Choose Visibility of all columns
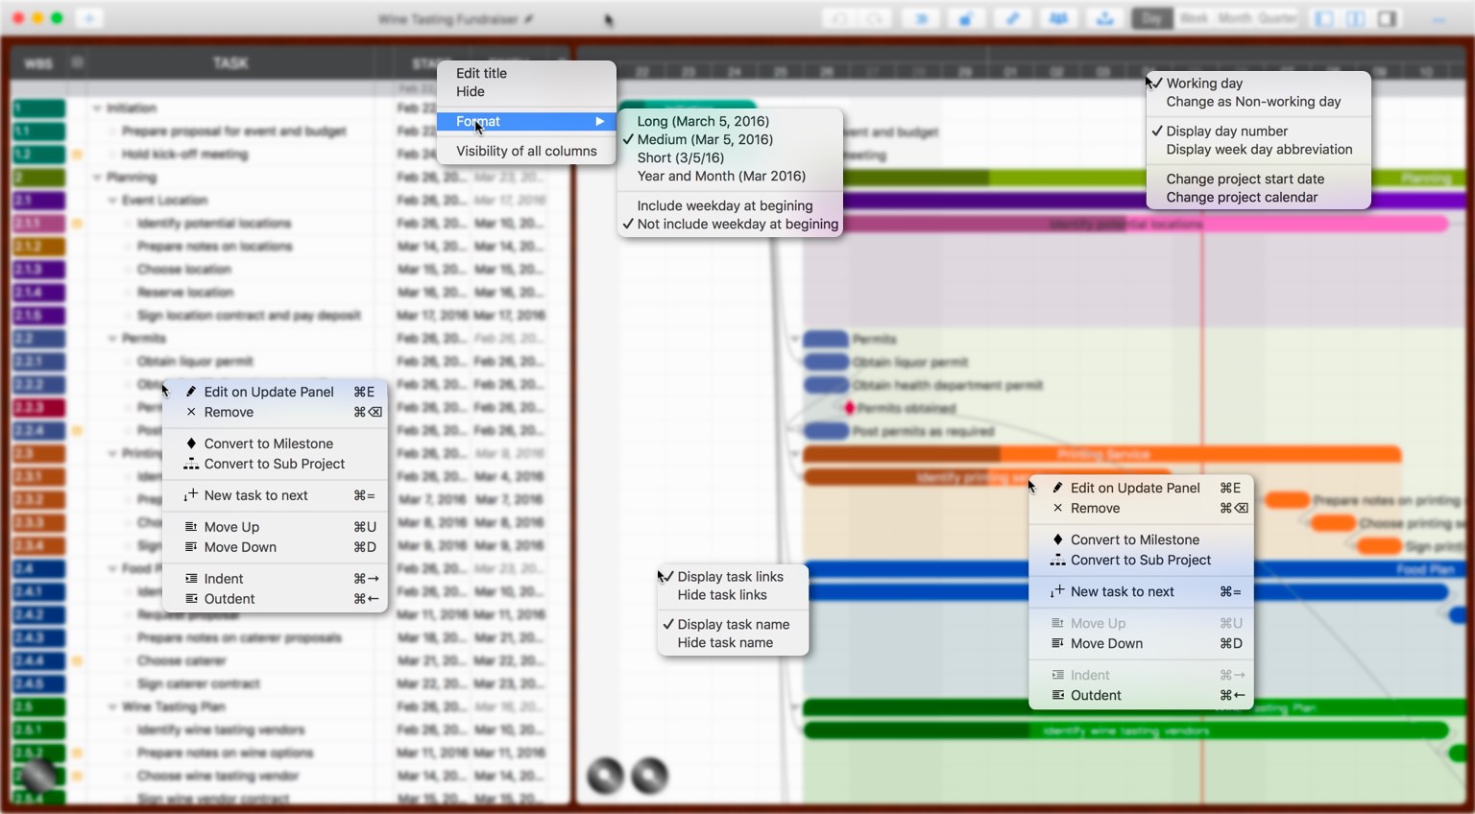Screen dimensions: 1475x814 [526, 152]
